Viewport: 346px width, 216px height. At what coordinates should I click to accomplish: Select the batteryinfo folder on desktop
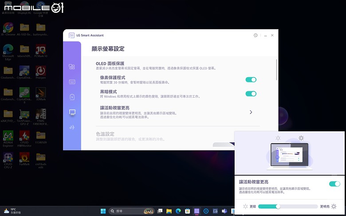click(x=41, y=29)
